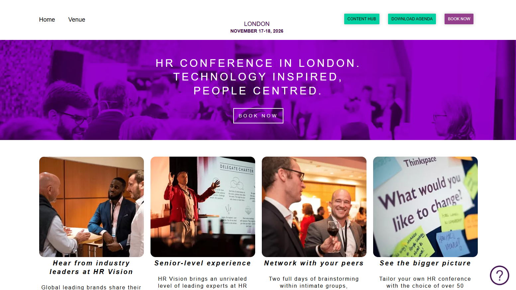Click the Senior-level experience heading

(203, 263)
